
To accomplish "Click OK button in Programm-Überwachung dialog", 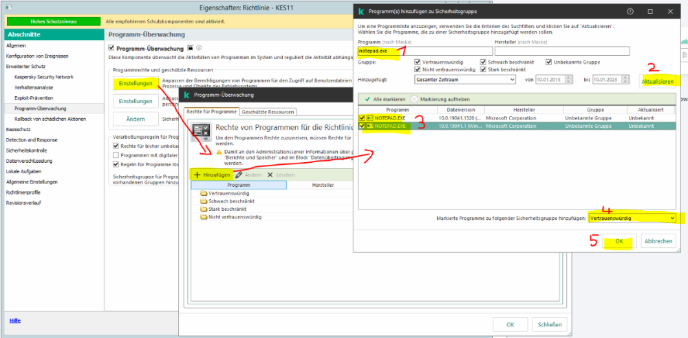I will coord(510,325).
